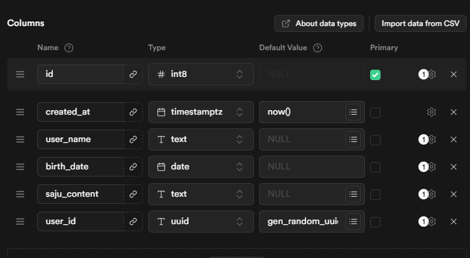
Task: Show suggestions list for user_name default value
Action: pyautogui.click(x=353, y=139)
